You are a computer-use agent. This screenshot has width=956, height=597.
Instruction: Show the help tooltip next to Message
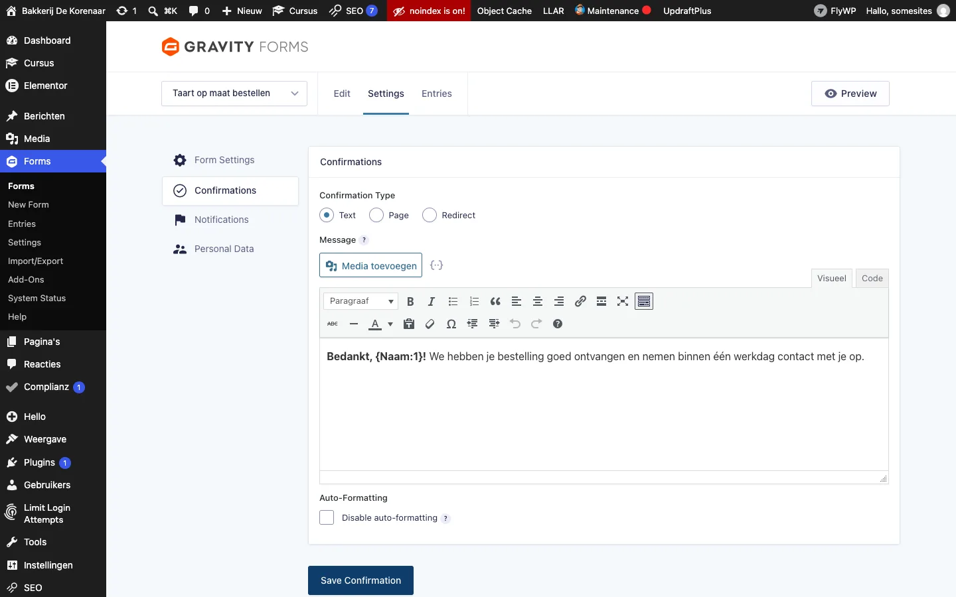tap(364, 240)
